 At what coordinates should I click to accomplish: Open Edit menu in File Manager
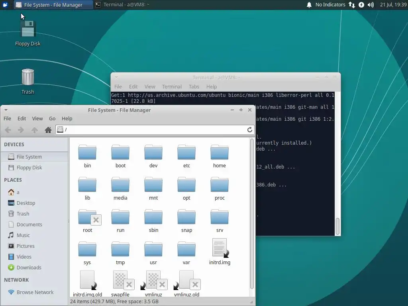click(x=22, y=118)
